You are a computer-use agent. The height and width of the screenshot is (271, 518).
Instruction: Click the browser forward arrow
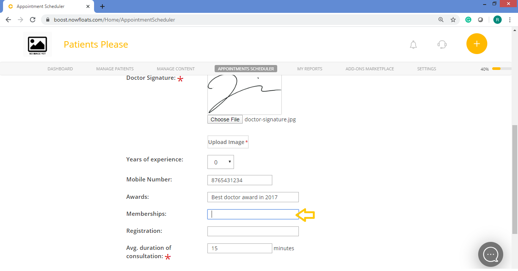(20, 20)
